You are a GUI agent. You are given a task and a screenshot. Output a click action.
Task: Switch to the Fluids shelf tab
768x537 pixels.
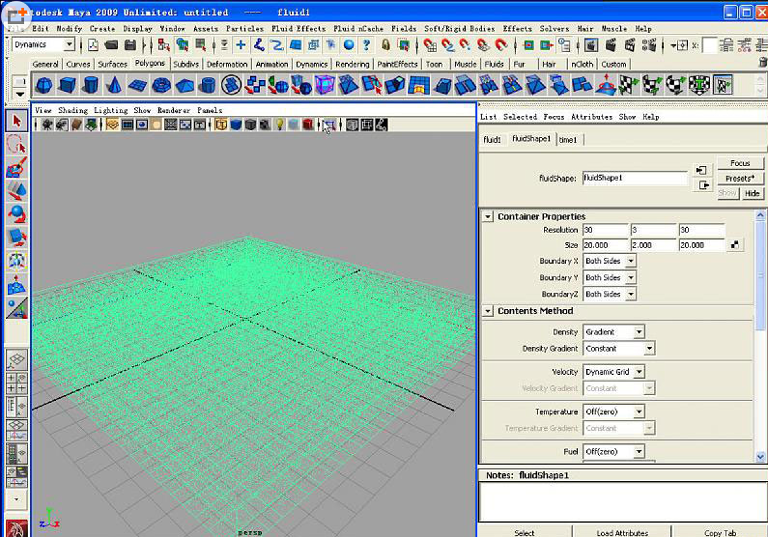(x=494, y=64)
